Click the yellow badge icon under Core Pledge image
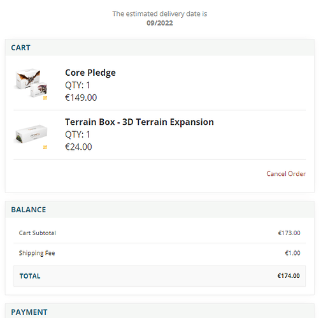Viewport: 321px width, 318px height. 45,98
